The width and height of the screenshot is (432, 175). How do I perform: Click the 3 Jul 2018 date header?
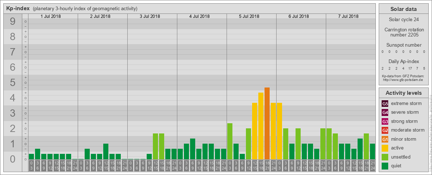point(150,16)
